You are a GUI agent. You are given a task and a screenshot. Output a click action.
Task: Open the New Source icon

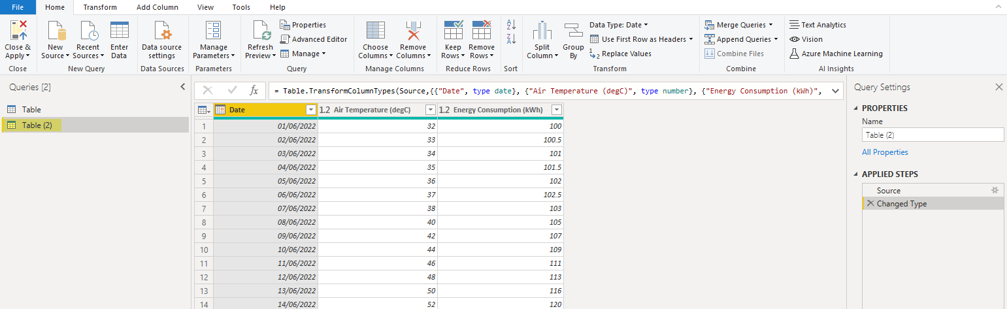click(x=55, y=31)
